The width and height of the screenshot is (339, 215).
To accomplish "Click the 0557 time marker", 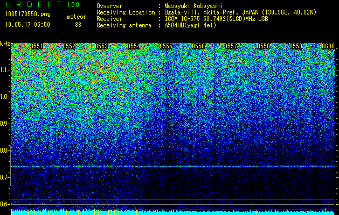I will [231, 46].
